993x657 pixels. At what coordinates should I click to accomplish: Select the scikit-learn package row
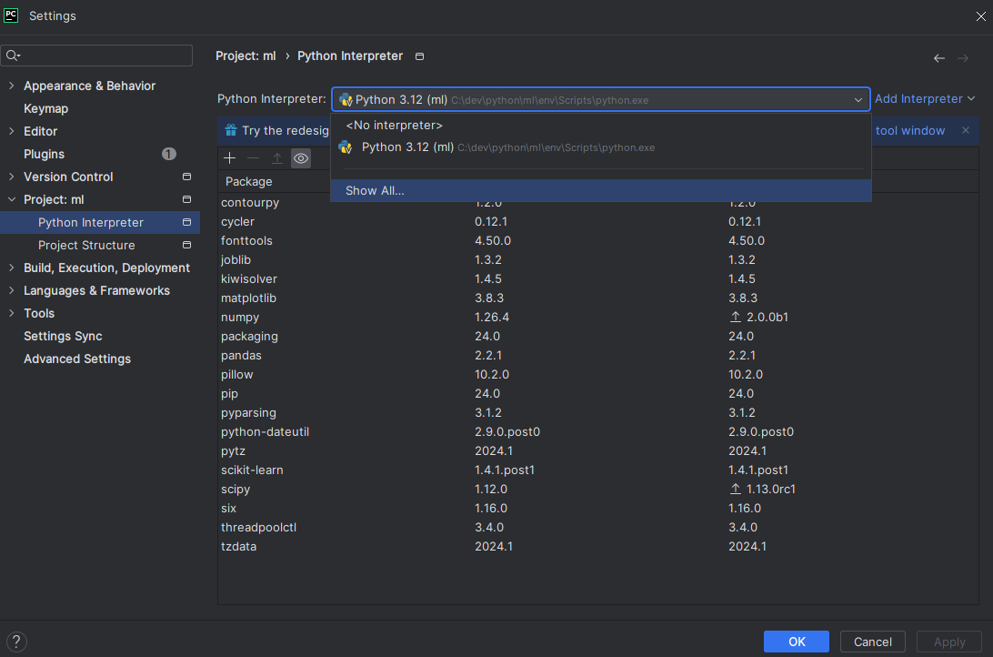(x=598, y=470)
